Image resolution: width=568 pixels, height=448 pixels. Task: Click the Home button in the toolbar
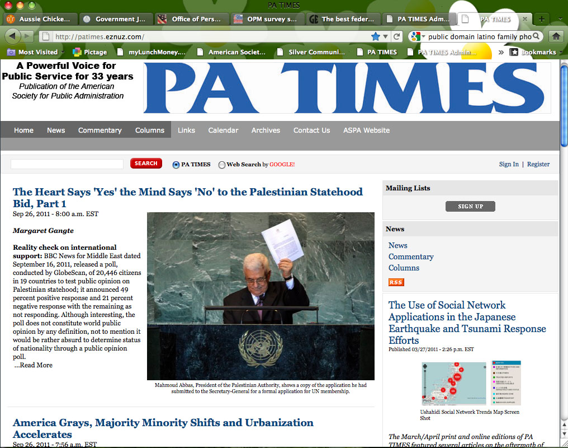556,35
